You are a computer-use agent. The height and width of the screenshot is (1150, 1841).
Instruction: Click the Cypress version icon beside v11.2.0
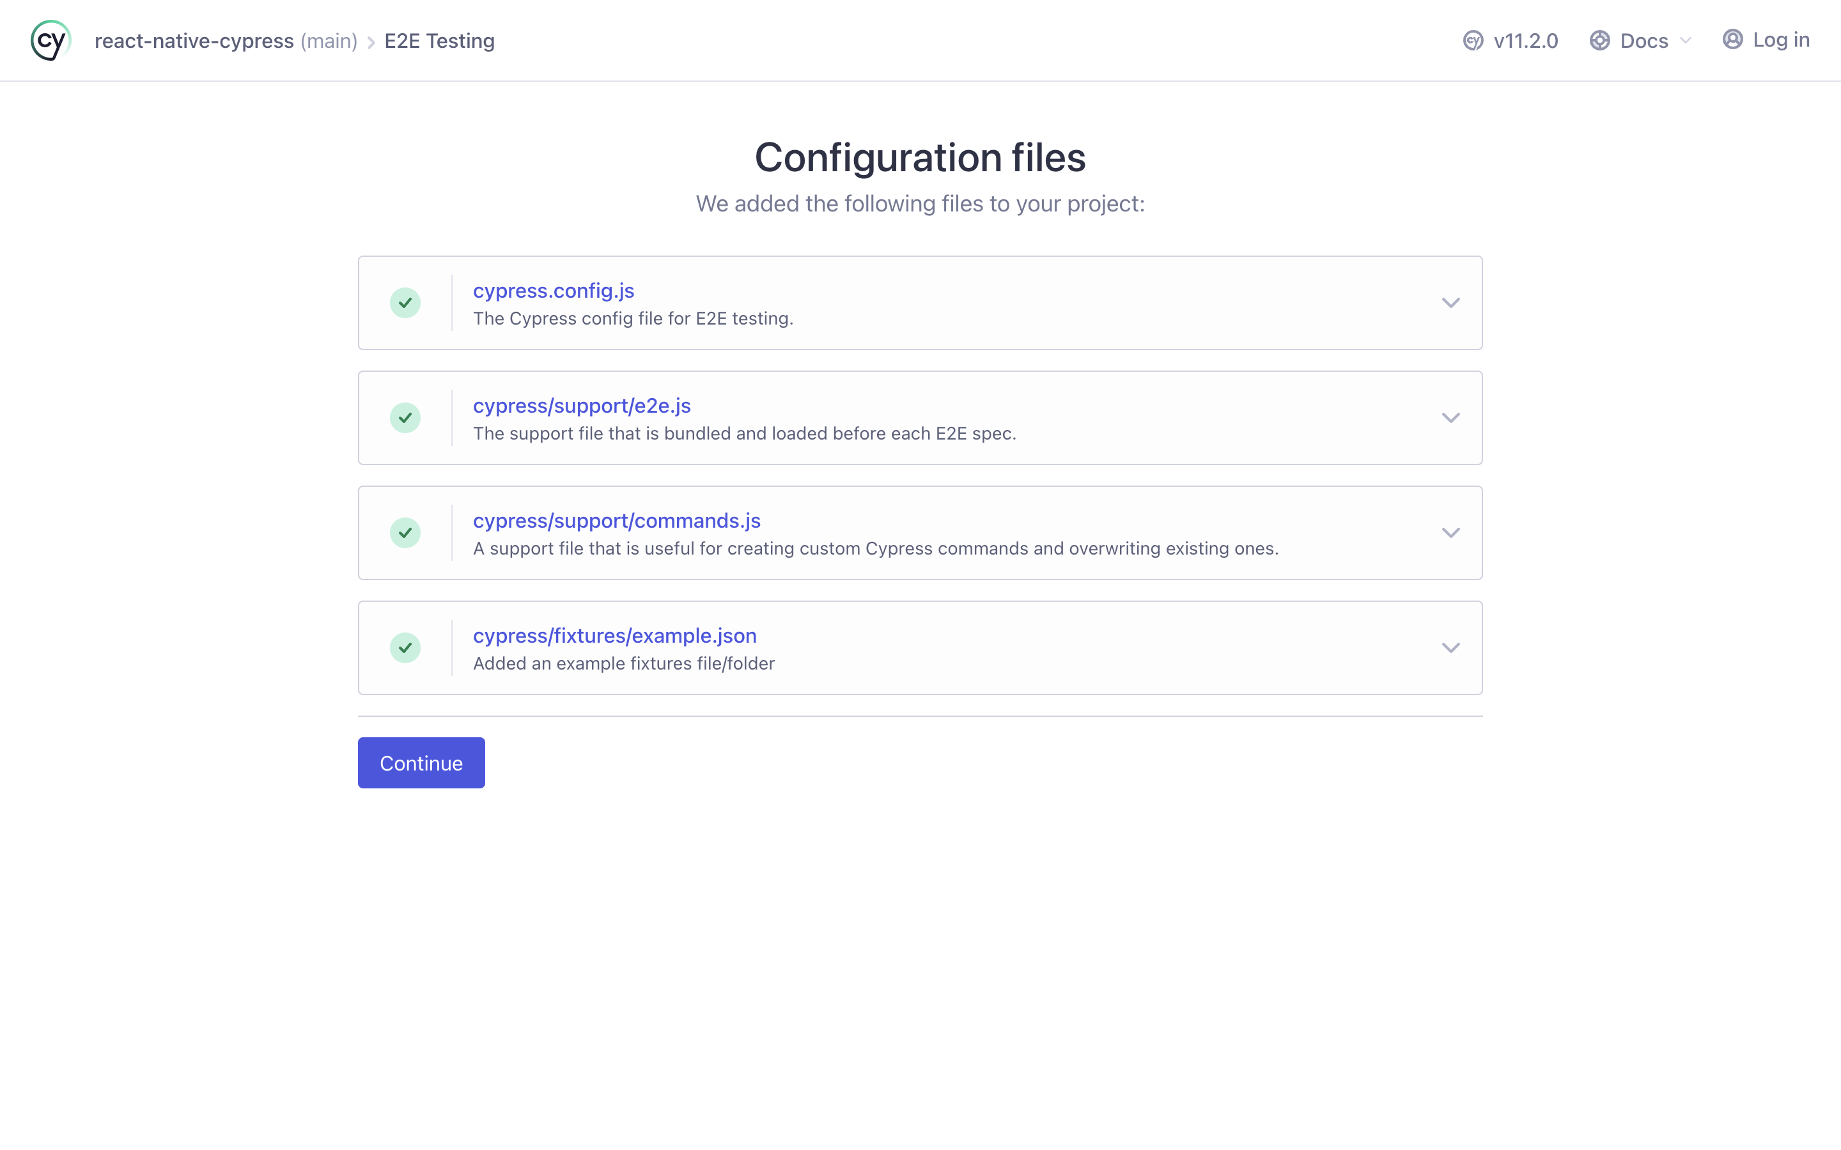coord(1473,40)
